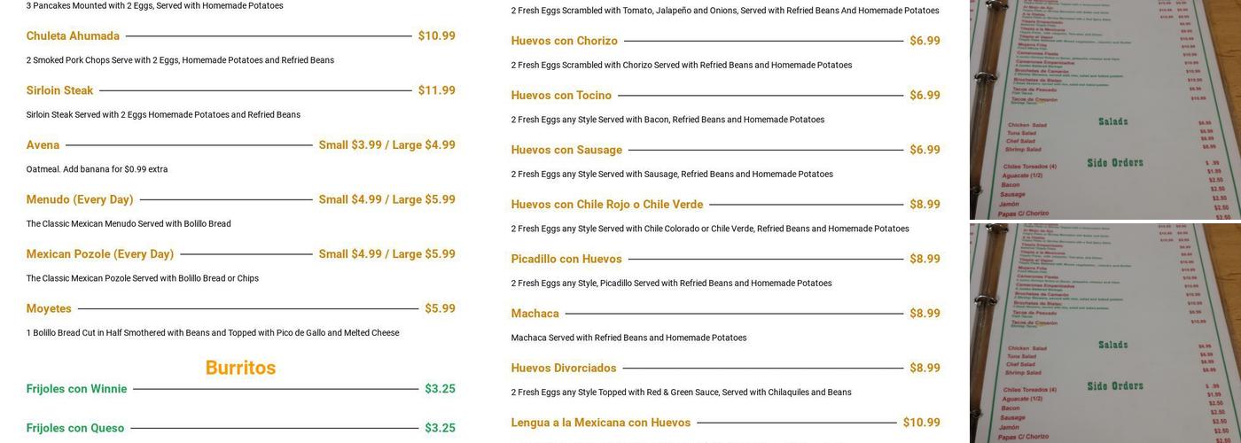Viewport: 1241px width, 443px height.
Task: Click the upper menu photo thumbnail
Action: pos(1104,109)
